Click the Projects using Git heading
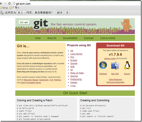Viewport: 142px width, 122px height. pos(79,45)
